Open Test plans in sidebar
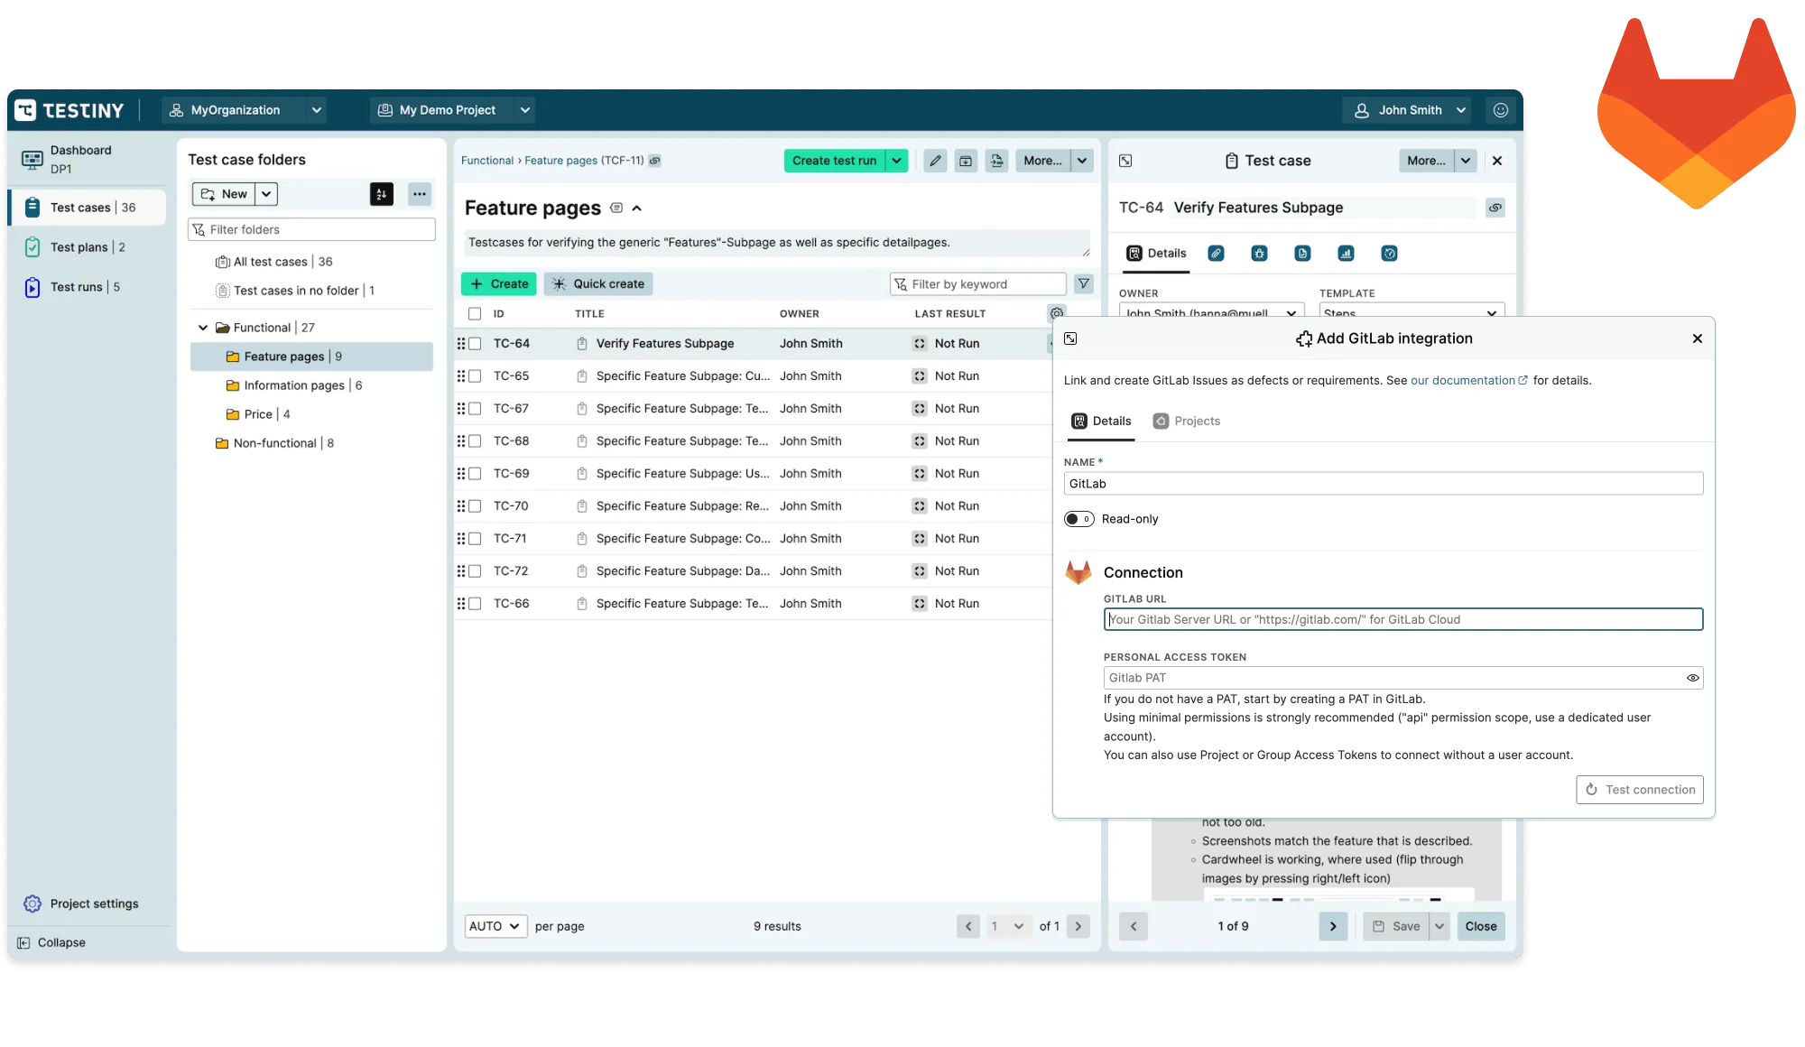The height and width of the screenshot is (1047, 1805). 79,247
